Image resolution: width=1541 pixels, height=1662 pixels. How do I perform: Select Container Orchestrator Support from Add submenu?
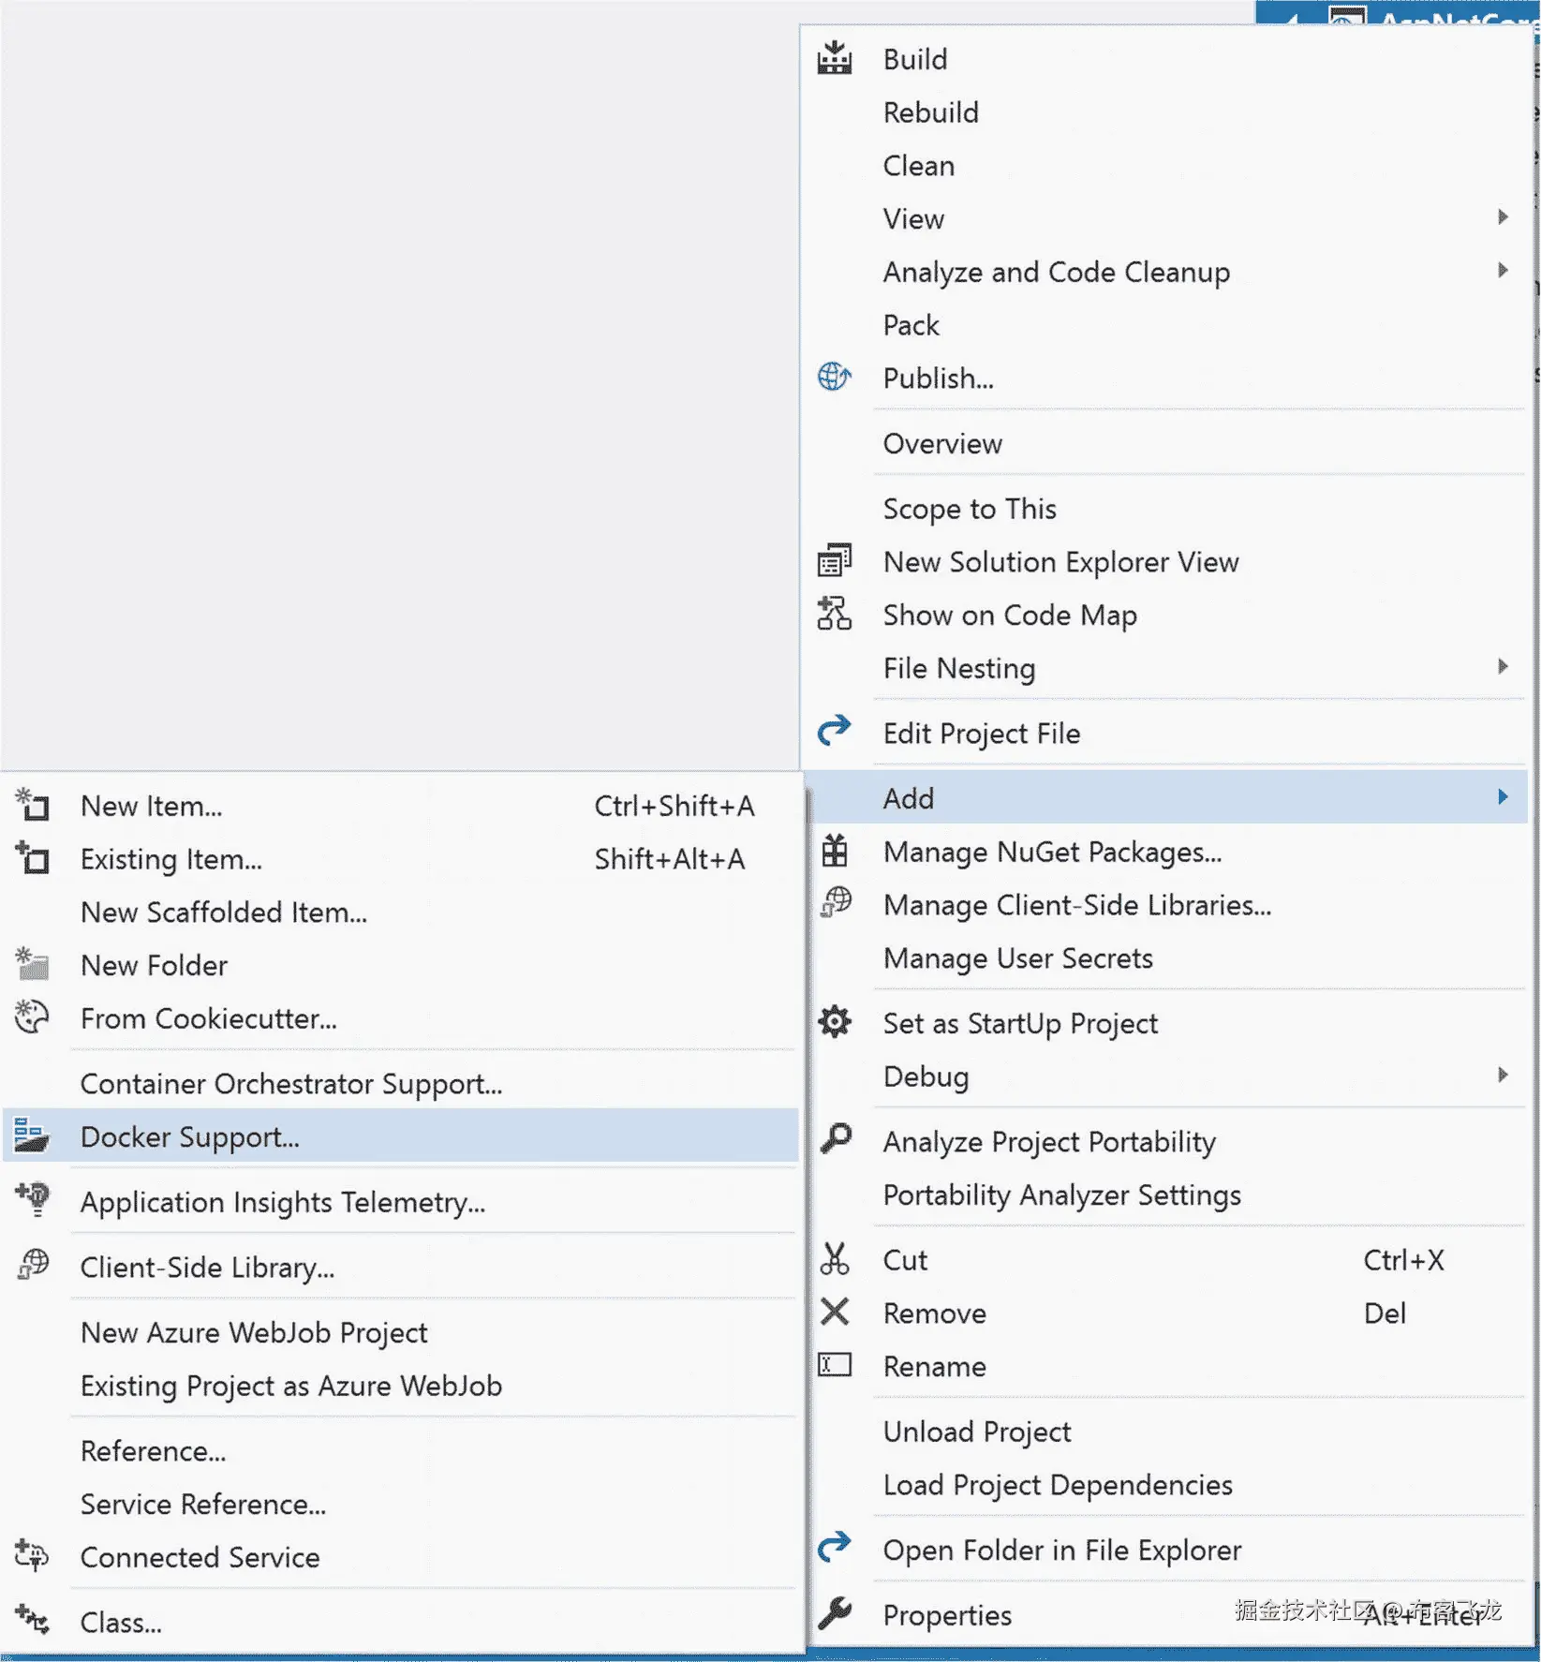point(291,1084)
